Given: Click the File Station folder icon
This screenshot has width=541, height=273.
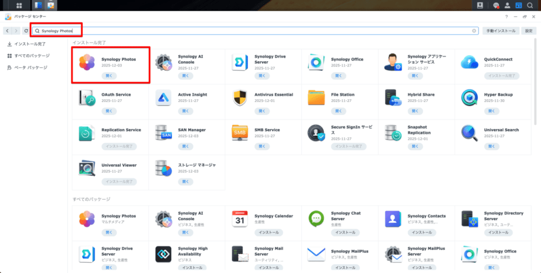Looking at the screenshot, I should pos(316,98).
